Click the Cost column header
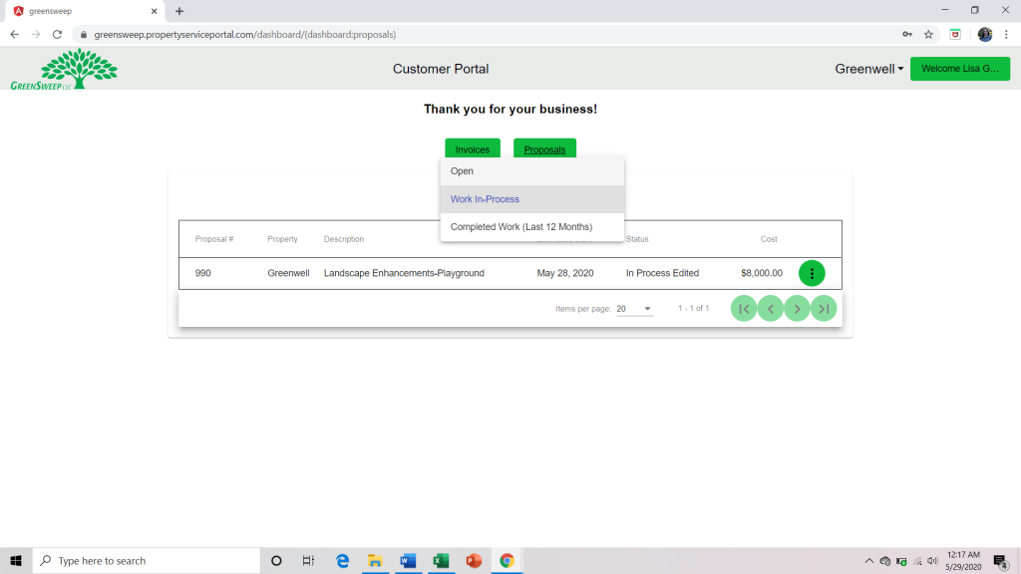 coord(769,239)
